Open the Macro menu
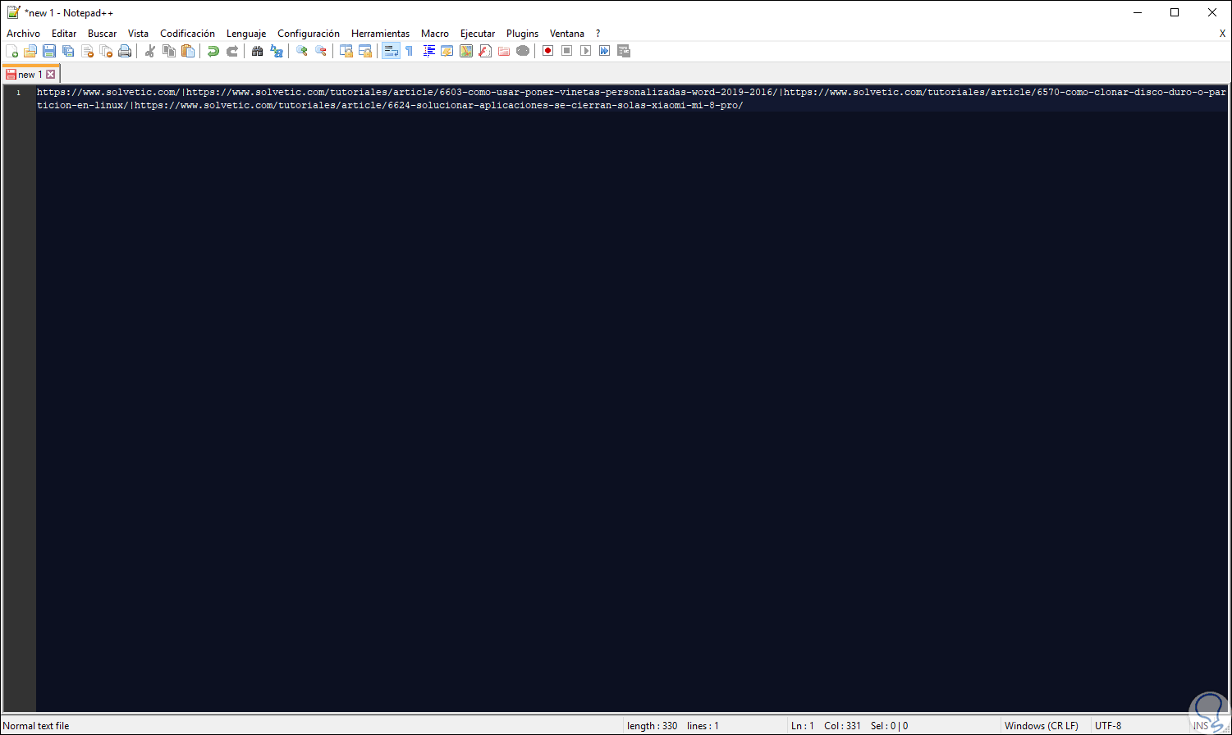The height and width of the screenshot is (735, 1232). pyautogui.click(x=435, y=34)
